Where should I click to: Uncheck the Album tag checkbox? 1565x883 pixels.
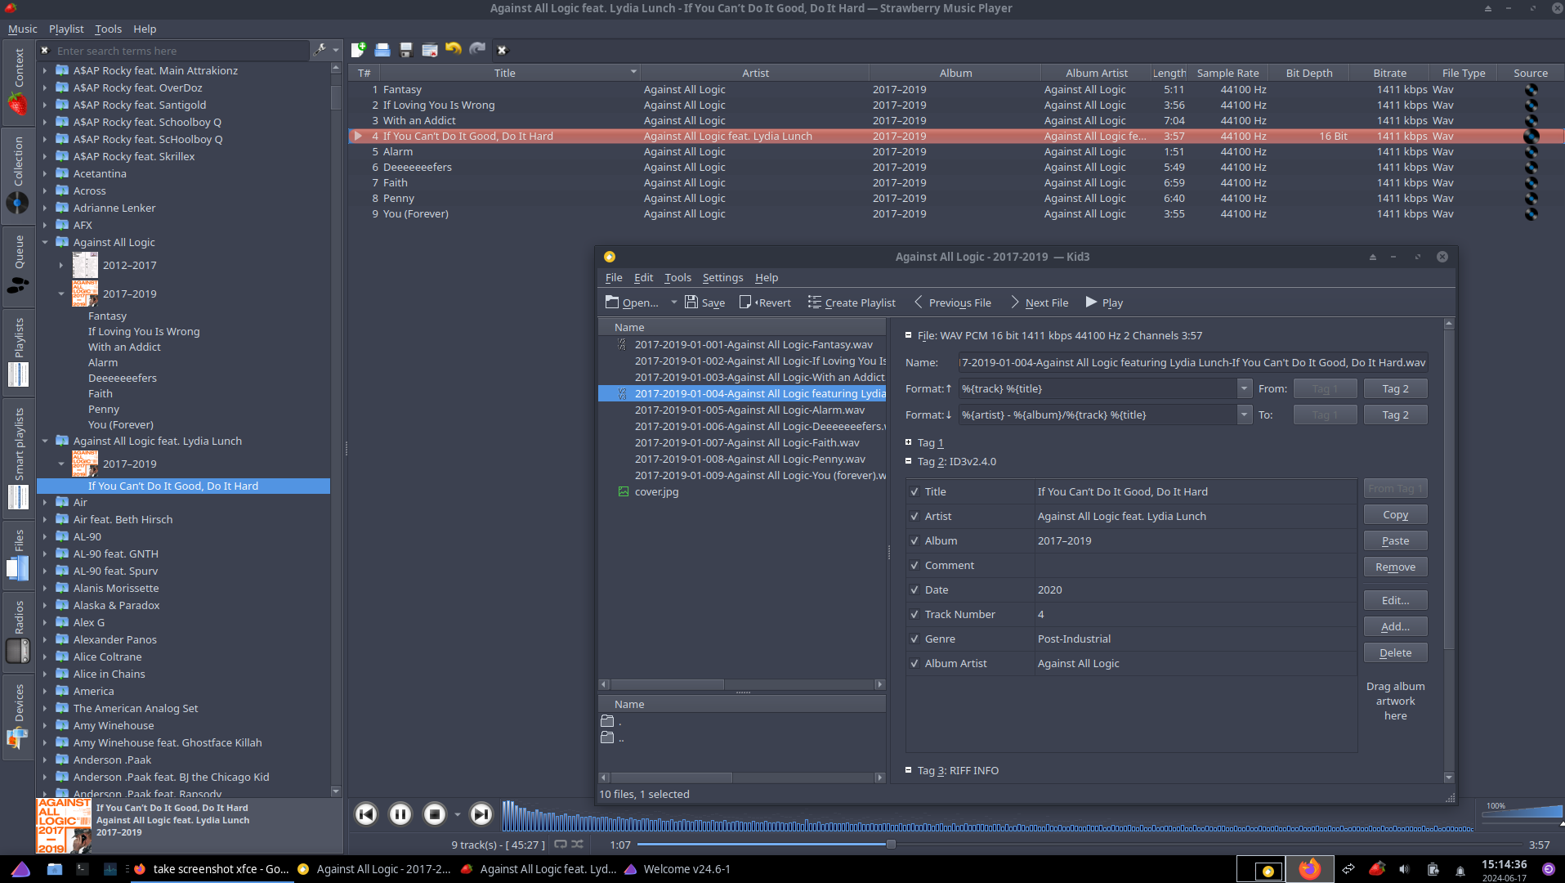[914, 540]
